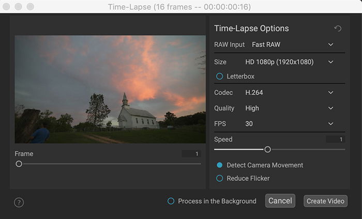Click the Speed slider handle
This screenshot has height=219, width=362.
[x=267, y=150]
